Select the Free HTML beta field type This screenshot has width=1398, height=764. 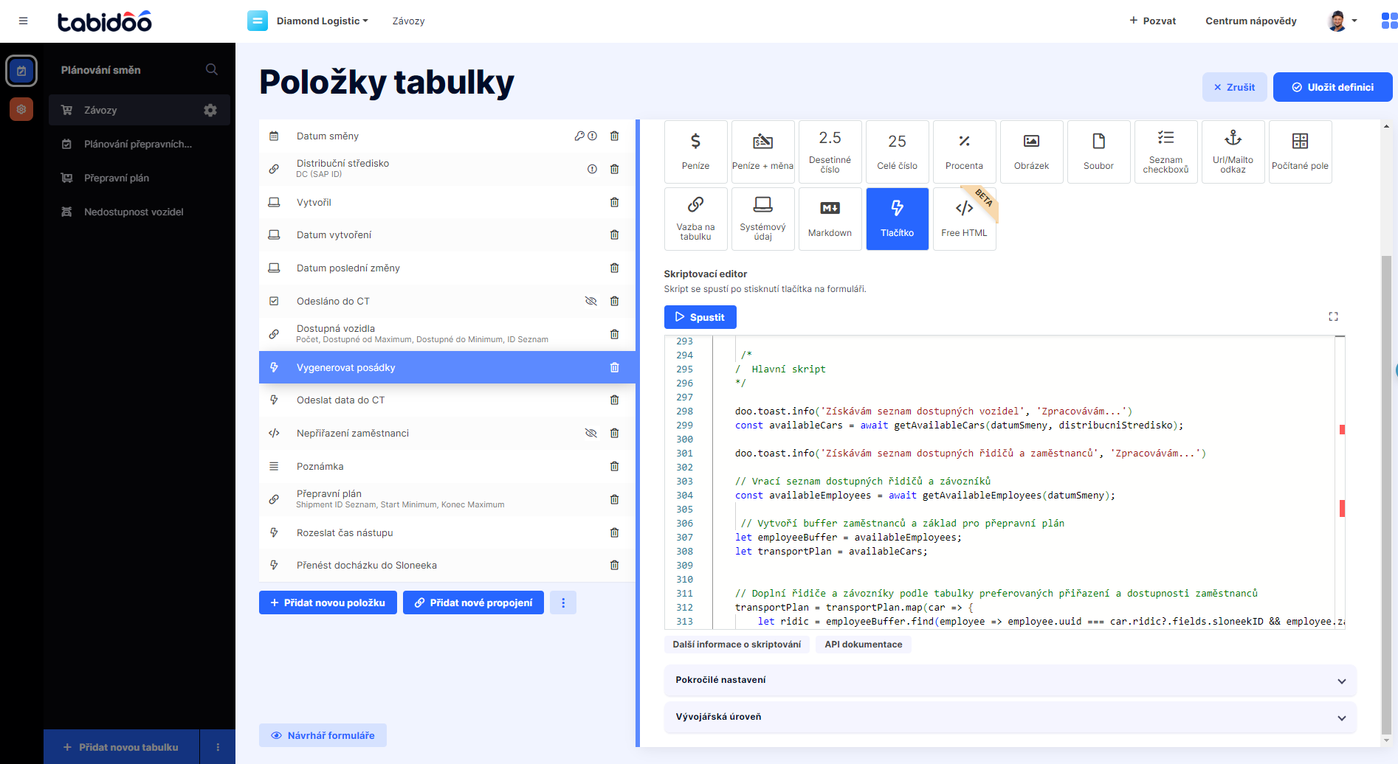[964, 218]
